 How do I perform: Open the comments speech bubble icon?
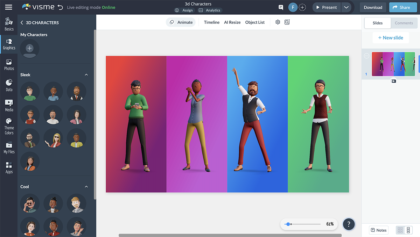click(x=281, y=7)
